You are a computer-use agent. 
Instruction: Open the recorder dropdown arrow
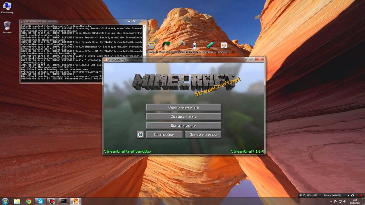[348, 196]
